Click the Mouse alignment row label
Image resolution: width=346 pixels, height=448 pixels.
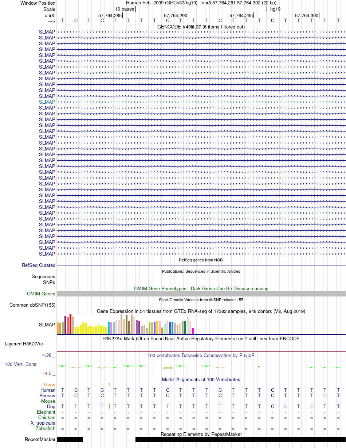(48, 401)
